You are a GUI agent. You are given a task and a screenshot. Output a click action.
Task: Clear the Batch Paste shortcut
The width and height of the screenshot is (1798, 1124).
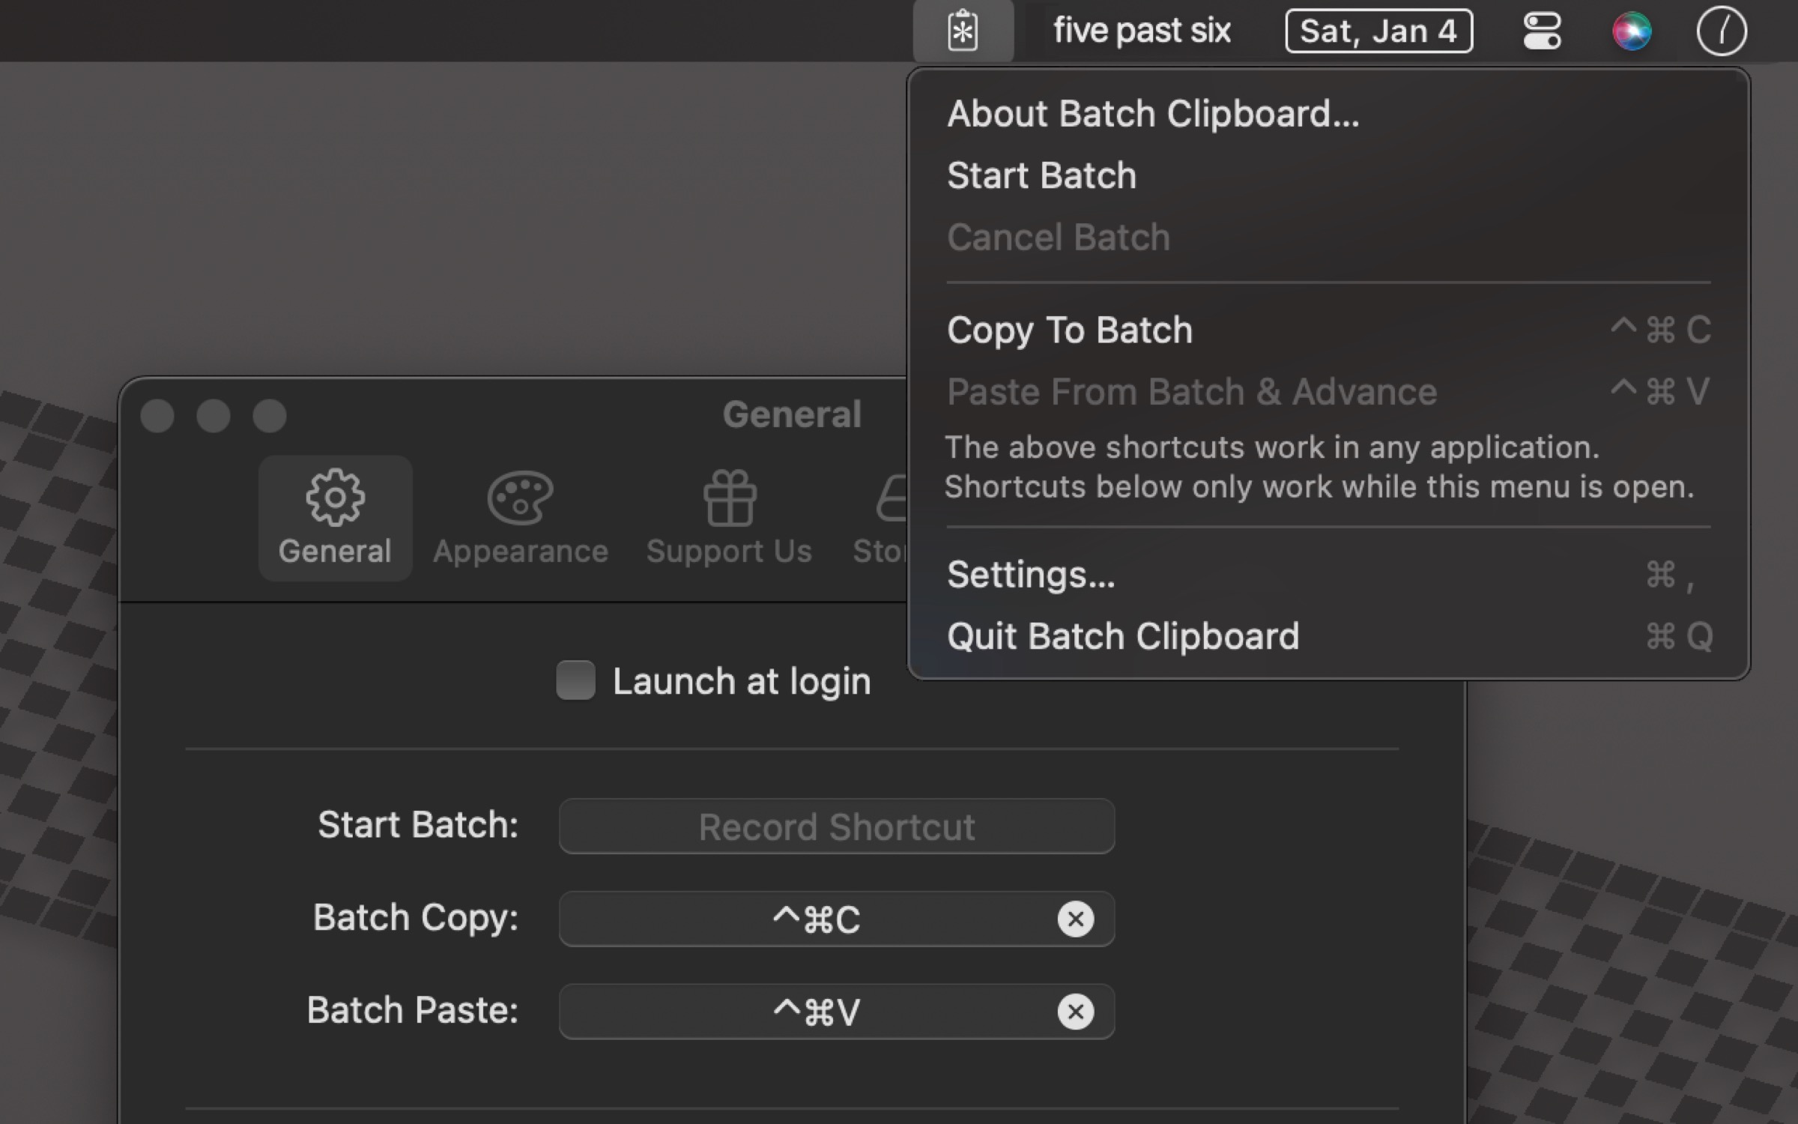(x=1075, y=1011)
